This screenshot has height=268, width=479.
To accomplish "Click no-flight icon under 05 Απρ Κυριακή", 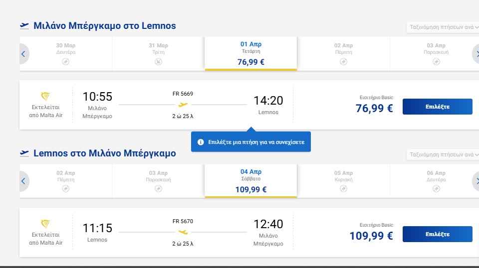I will point(343,189).
